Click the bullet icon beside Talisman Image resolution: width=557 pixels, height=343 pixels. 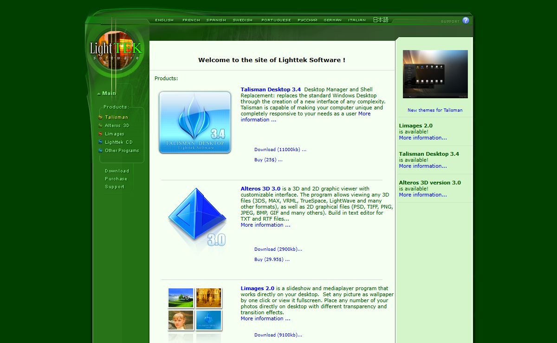click(x=100, y=117)
